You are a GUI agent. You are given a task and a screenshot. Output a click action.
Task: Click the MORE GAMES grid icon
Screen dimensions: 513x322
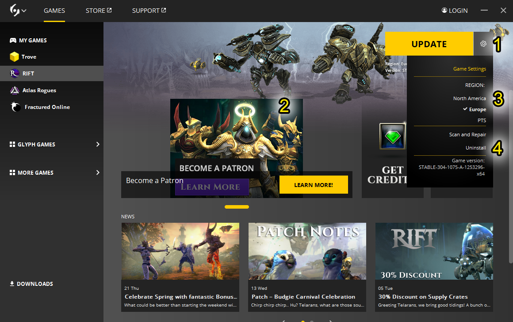12,172
